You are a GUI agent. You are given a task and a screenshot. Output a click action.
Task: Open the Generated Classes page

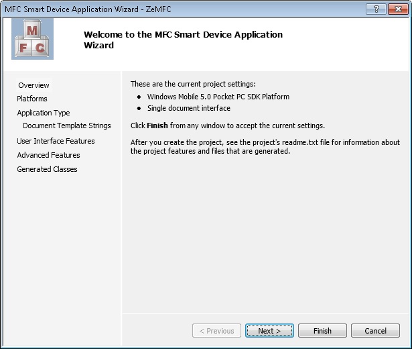click(47, 169)
